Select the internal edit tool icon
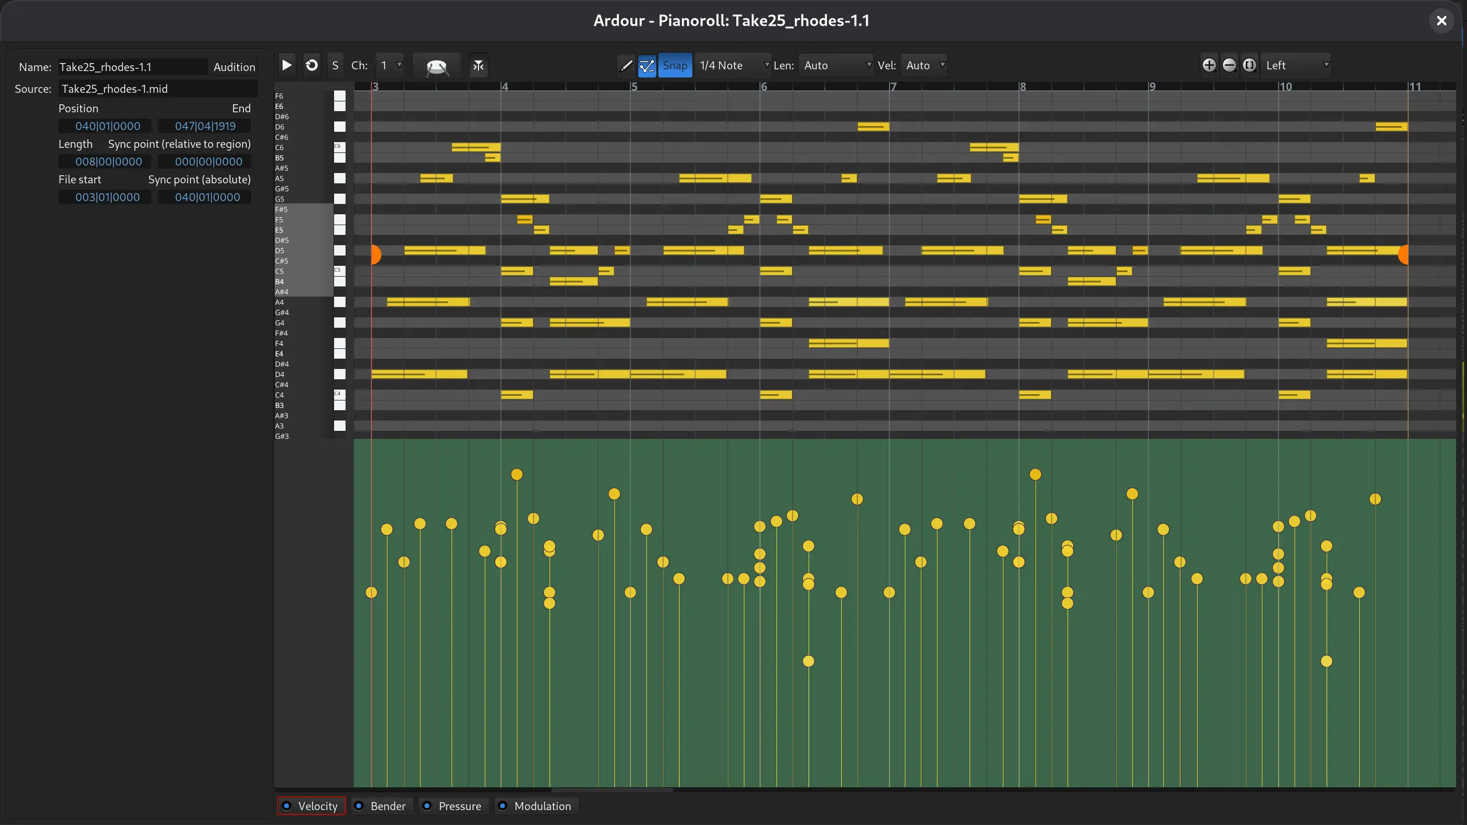 coord(646,66)
